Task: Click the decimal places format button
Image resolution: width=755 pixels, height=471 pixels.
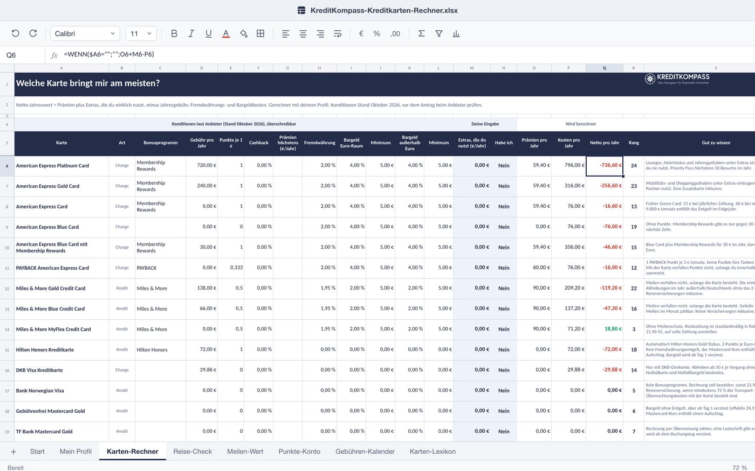Action: (x=395, y=33)
